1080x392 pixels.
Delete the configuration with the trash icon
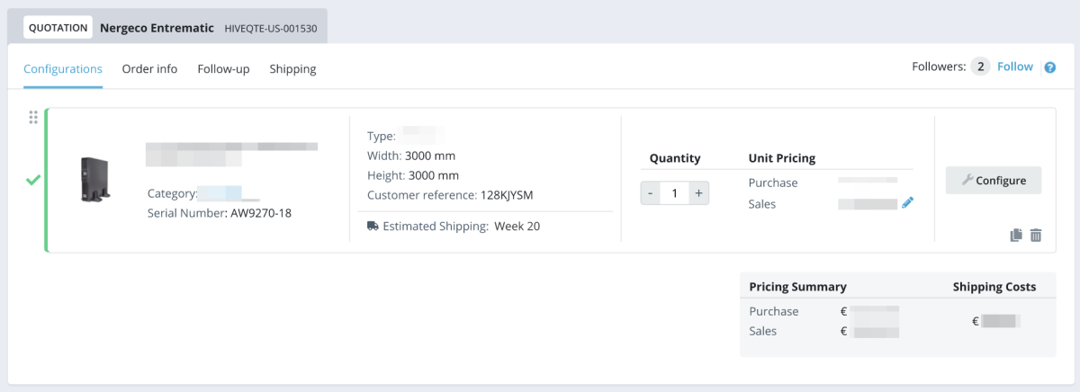point(1036,235)
